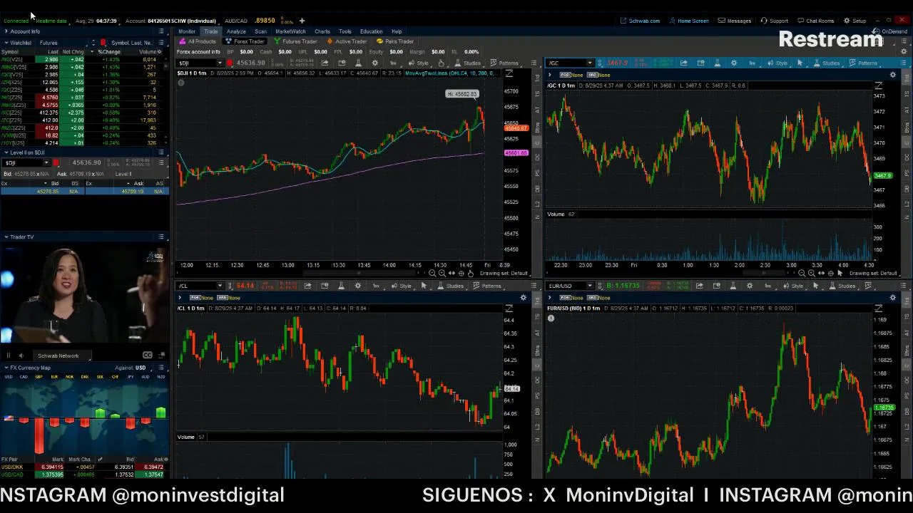Viewport: 913px width, 513px height.
Task: Open Patterns on $DJI chart
Action: (504, 63)
